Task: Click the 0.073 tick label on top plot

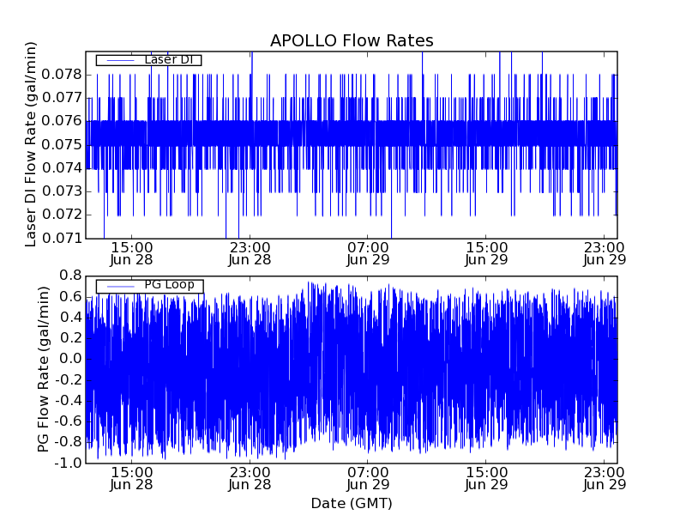Action: (62, 191)
